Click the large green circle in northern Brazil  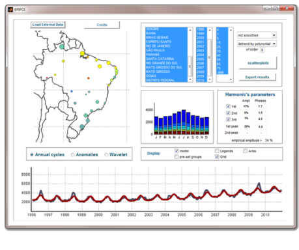[62, 46]
